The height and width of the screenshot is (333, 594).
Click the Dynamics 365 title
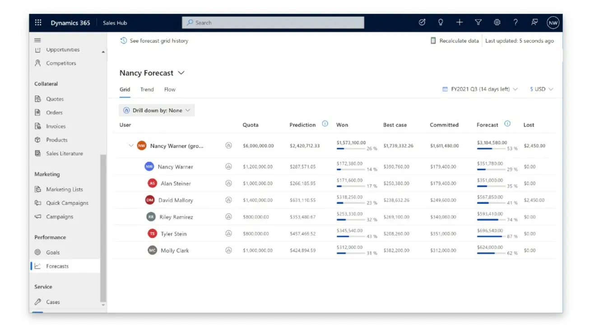[70, 23]
